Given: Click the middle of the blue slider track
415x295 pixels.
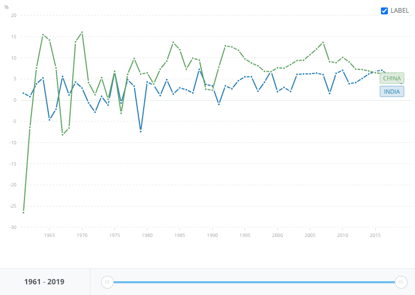Looking at the screenshot, I should click(254, 282).
